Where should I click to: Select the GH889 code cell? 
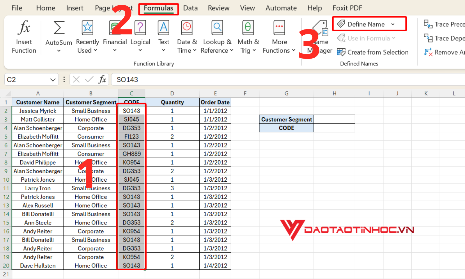(x=131, y=154)
